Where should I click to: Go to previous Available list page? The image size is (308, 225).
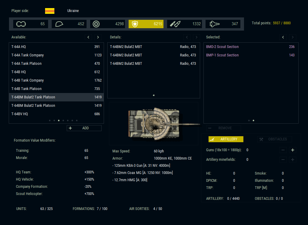click(x=88, y=37)
